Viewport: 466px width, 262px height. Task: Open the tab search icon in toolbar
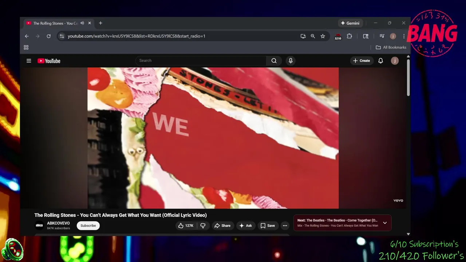click(366, 36)
